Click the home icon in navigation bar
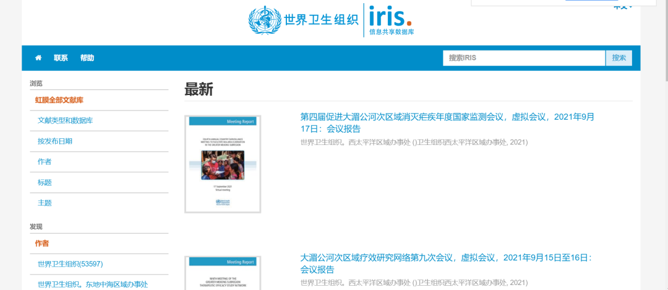The image size is (668, 290). click(38, 58)
